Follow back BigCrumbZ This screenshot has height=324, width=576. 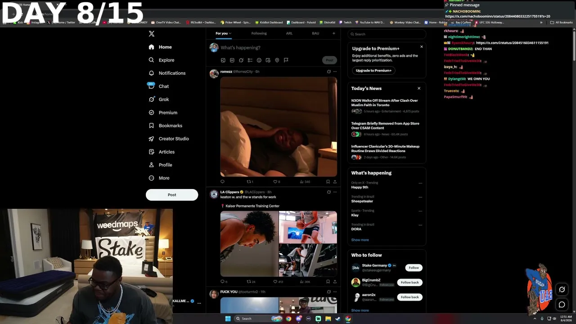(409, 283)
